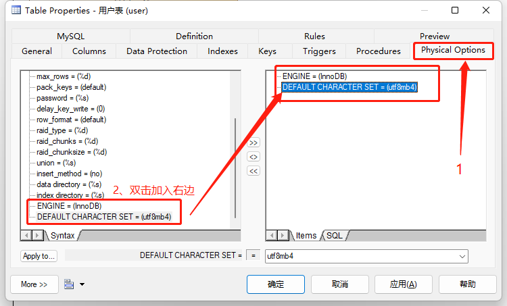Select the Syntax pane tab
507x306 pixels.
(x=62, y=236)
